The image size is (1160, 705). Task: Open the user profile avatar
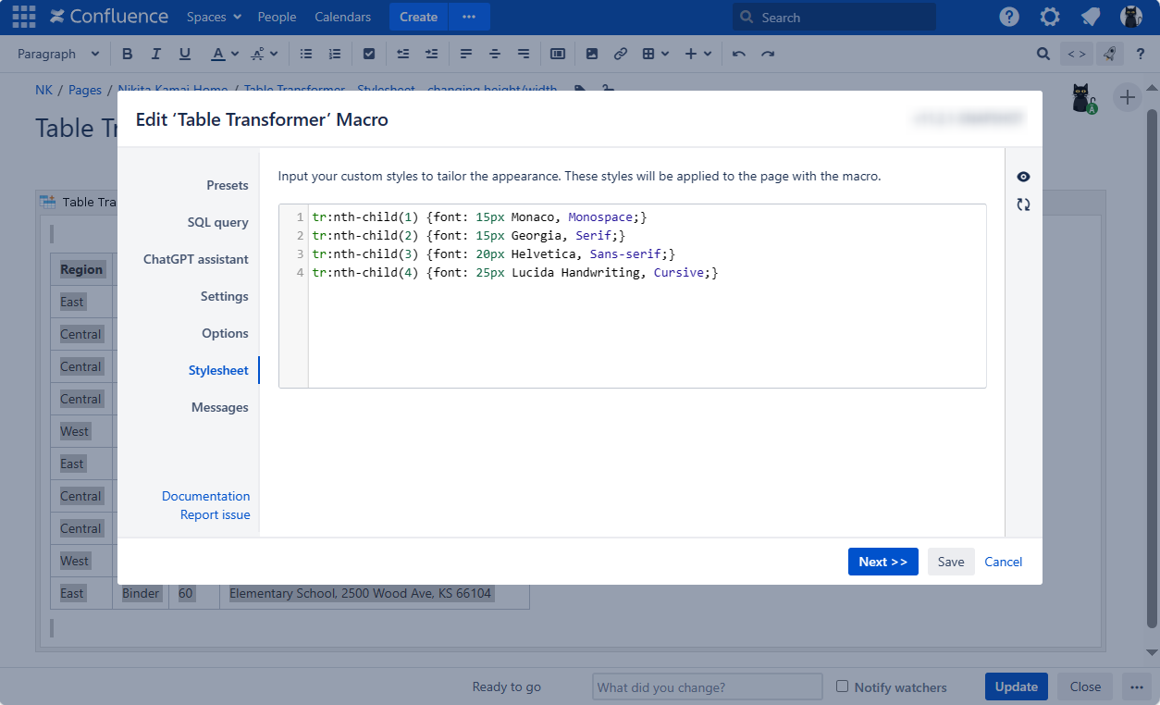point(1131,17)
